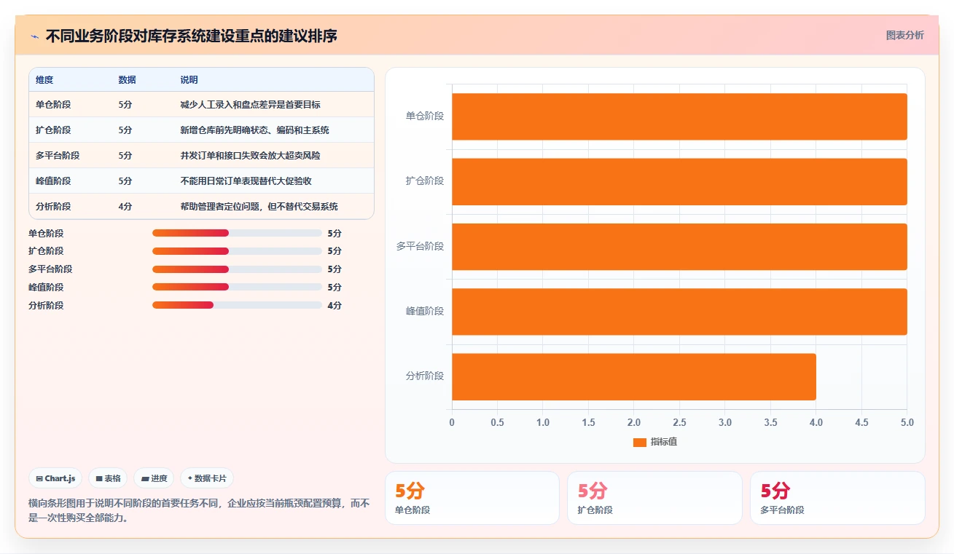Select table cell 帮助管理者定位问题，但不替代交易系统

pos(259,207)
